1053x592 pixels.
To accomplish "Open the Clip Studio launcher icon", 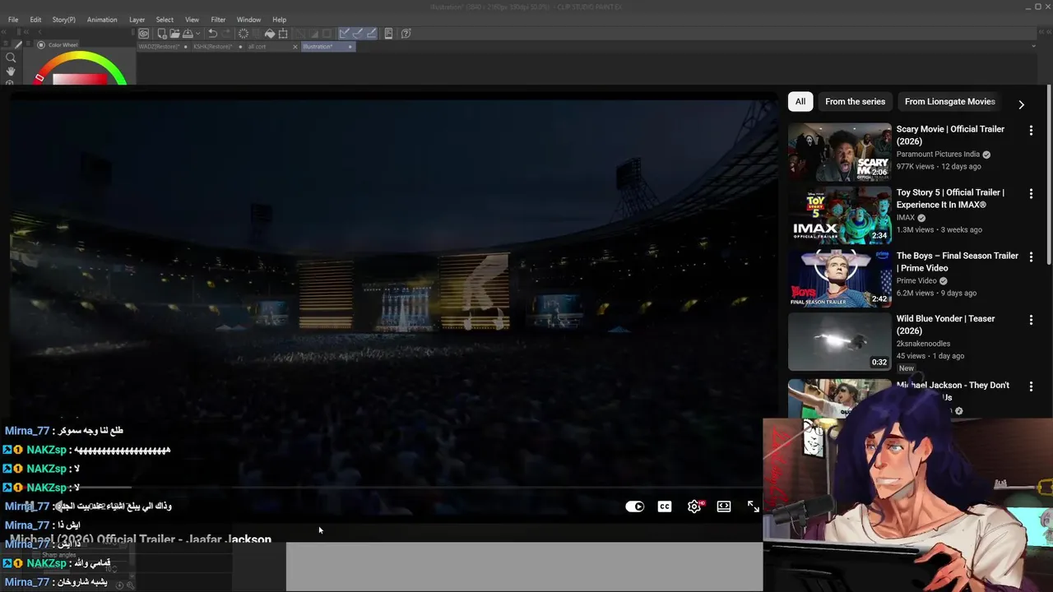I will click(x=144, y=34).
